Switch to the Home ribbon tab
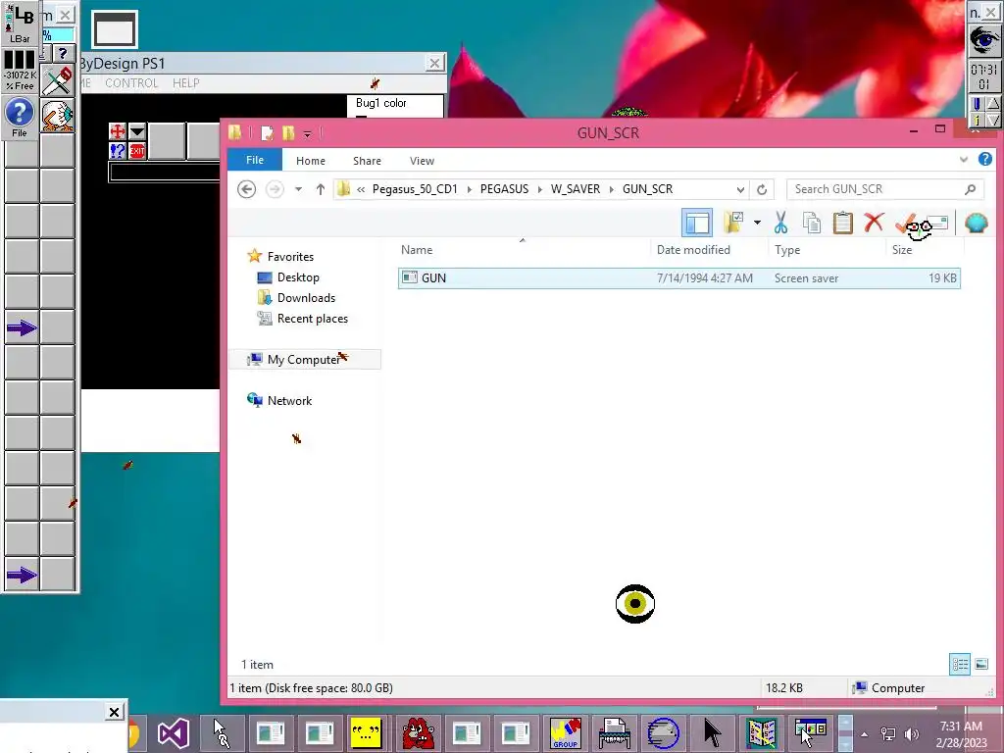 click(311, 161)
